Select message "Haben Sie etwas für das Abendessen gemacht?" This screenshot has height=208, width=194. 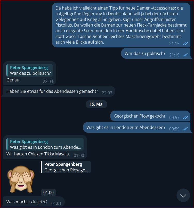pos(58,91)
